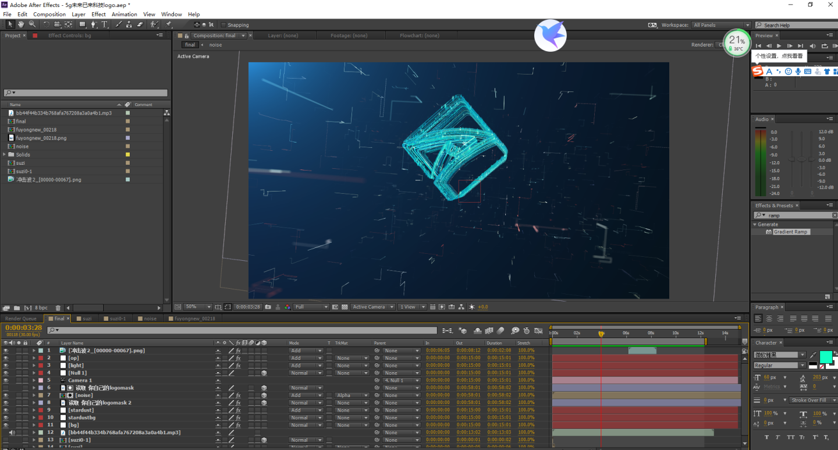
Task: Hide the [bg] layer eye
Action: pos(6,425)
